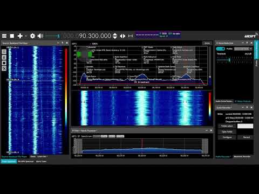This screenshot has width=259, height=194.
Task: Mute audio with the speaker icon
Action: coord(40,36)
